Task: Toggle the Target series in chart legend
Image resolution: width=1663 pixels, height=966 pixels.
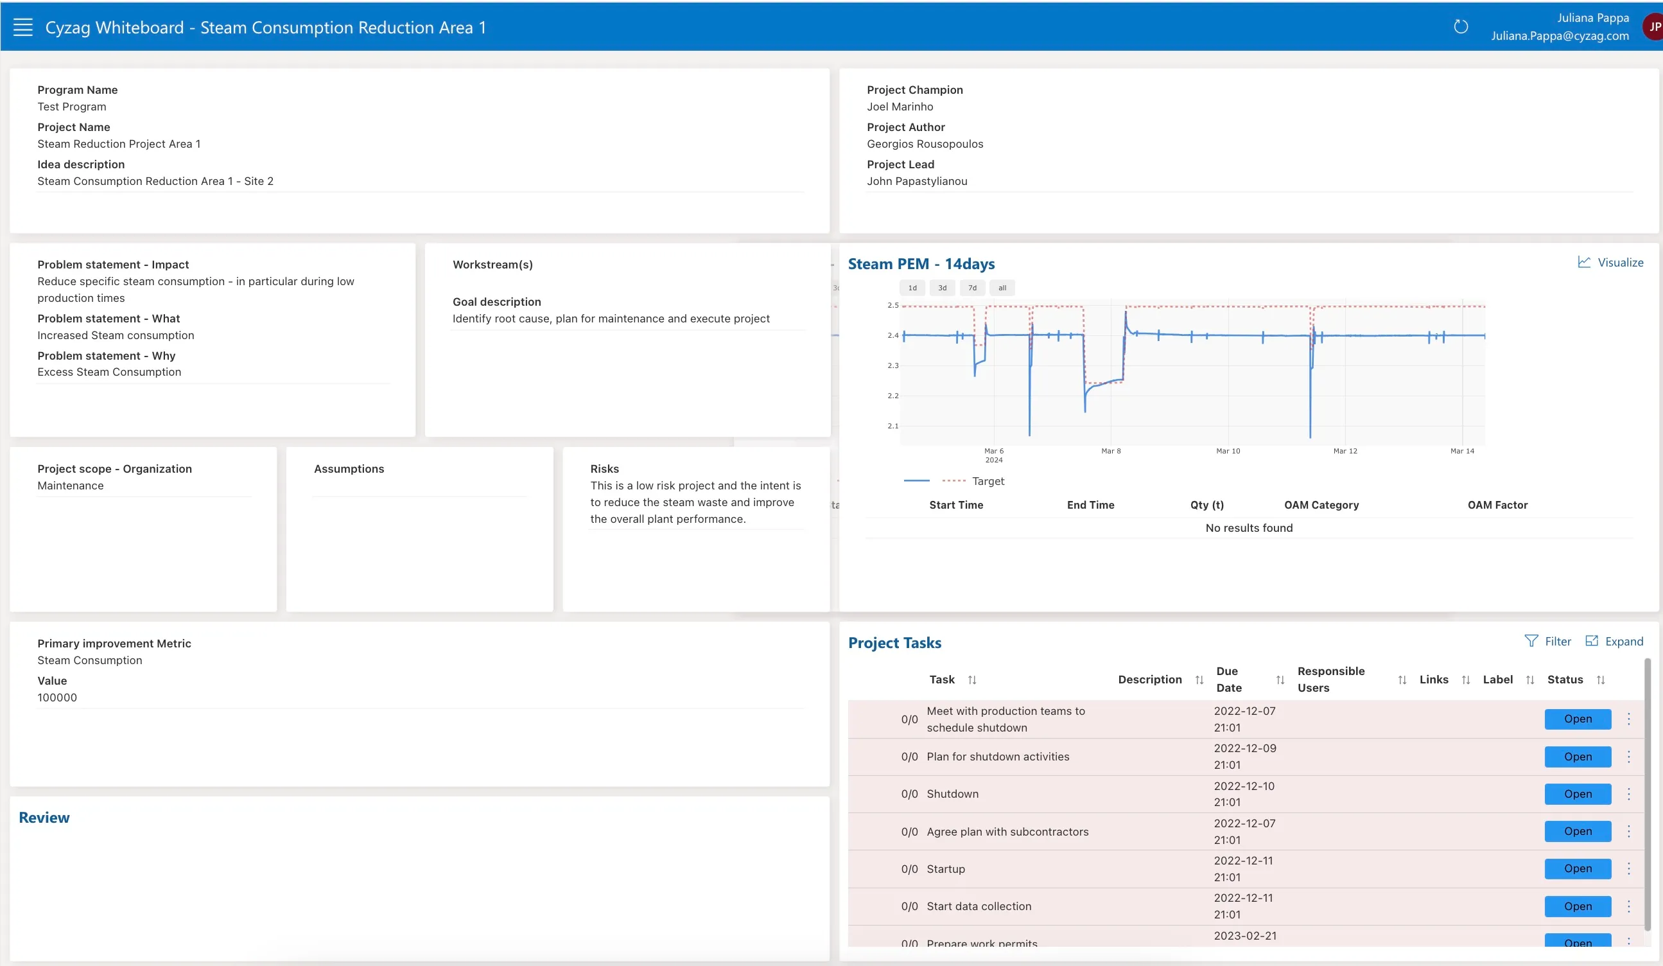Action: point(973,481)
